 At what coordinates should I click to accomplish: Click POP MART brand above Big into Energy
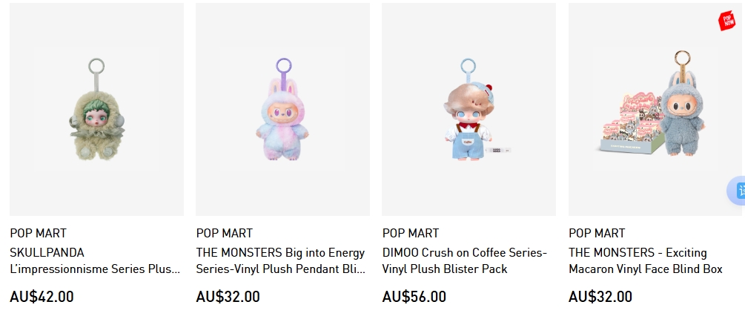click(x=225, y=234)
